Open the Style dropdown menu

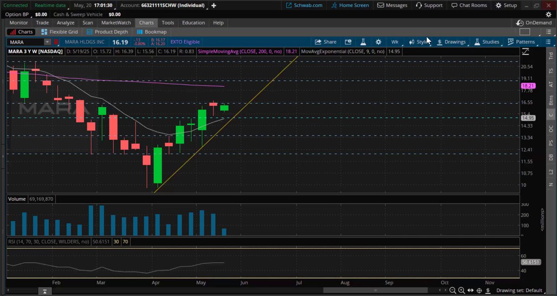pyautogui.click(x=420, y=42)
